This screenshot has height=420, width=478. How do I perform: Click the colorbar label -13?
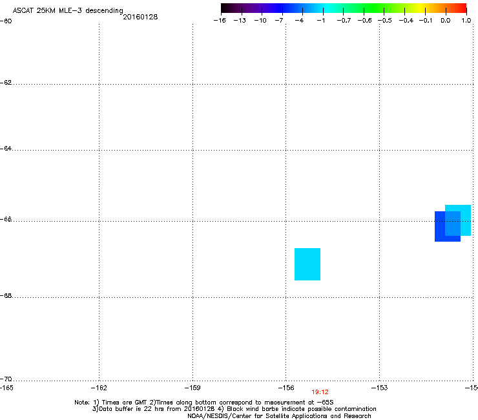pyautogui.click(x=240, y=21)
